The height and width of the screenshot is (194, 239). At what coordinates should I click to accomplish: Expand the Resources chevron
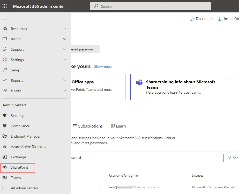click(65, 29)
